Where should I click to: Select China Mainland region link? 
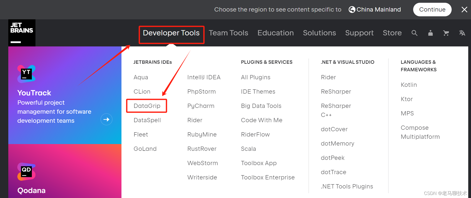point(378,10)
